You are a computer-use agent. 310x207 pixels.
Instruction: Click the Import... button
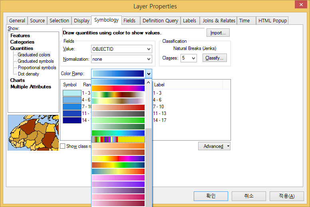[218, 33]
